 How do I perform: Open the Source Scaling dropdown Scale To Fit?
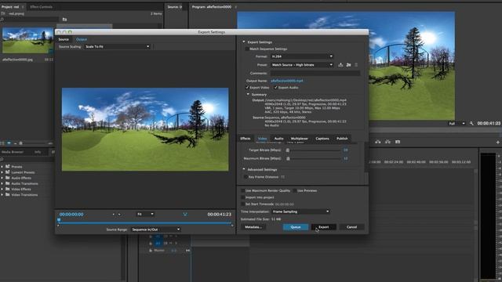[x=117, y=47]
